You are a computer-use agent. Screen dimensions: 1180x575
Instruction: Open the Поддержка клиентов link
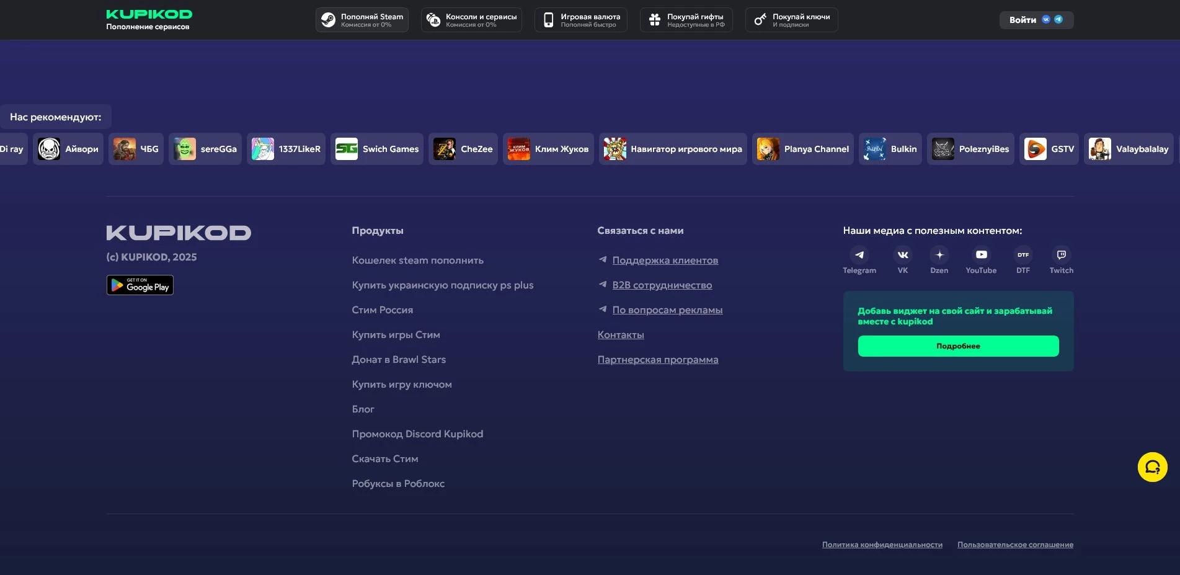[x=665, y=261]
